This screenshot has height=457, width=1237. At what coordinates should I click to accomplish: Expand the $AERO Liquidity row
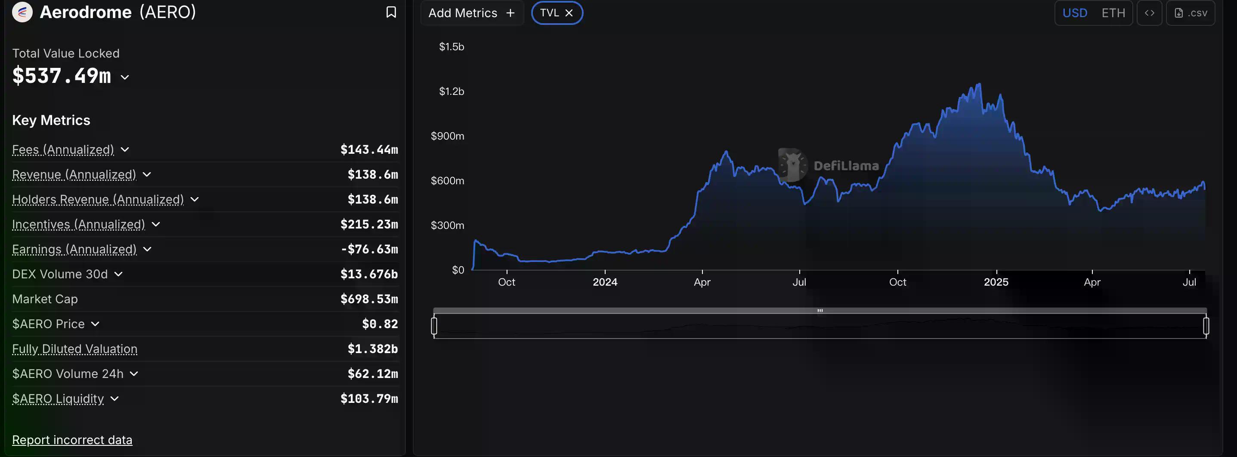point(114,399)
